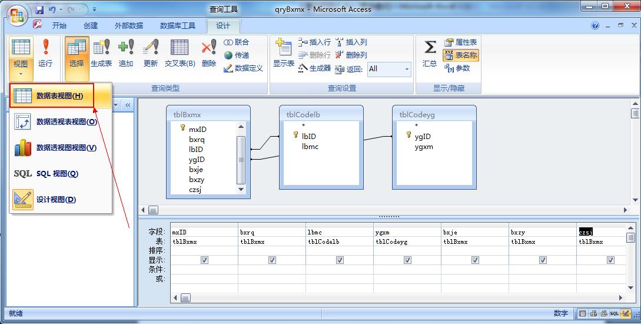Open the View dropdown in ribbon
Screen dimensions: 641x324
21,74
